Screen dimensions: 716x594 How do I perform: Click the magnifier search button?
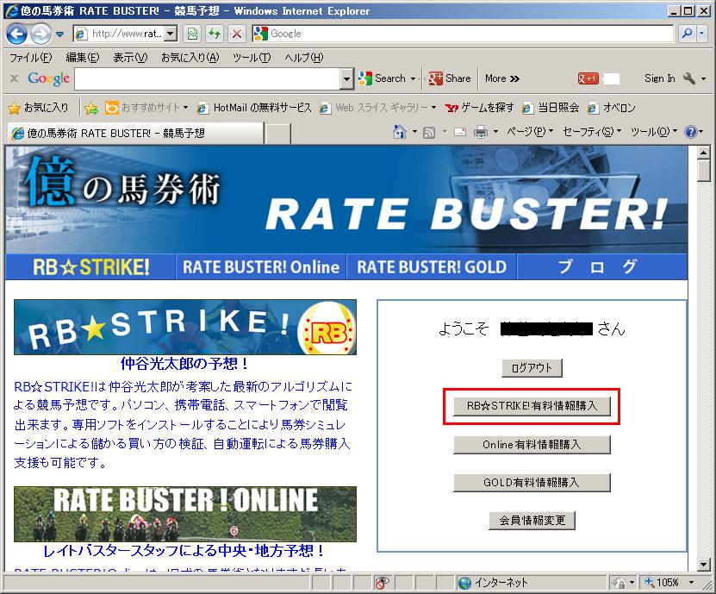[687, 34]
